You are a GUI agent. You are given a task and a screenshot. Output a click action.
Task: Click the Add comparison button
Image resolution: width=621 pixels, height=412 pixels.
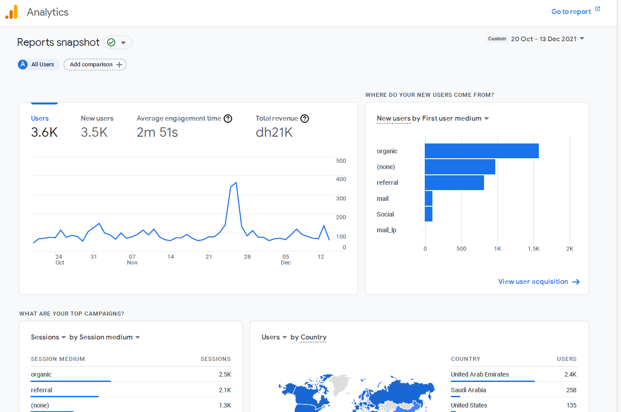click(95, 64)
